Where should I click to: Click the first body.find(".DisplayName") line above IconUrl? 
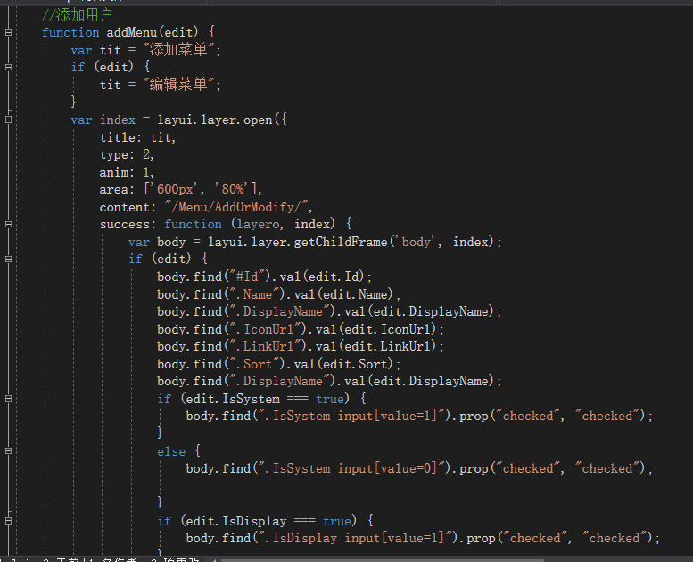(329, 311)
